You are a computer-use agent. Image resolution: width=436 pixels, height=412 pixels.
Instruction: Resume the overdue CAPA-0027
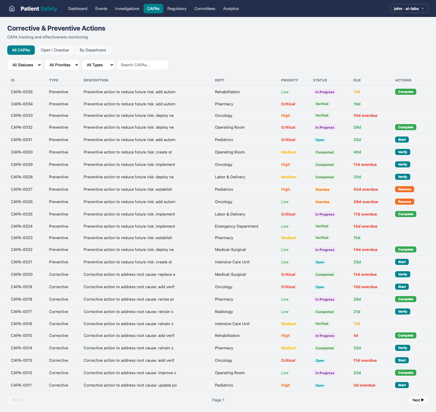tap(404, 189)
